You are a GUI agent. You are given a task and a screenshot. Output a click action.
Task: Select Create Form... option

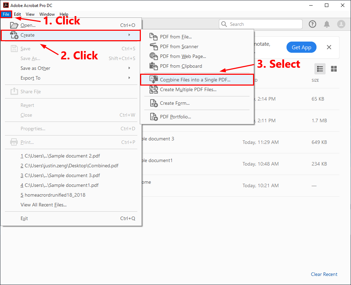point(197,103)
